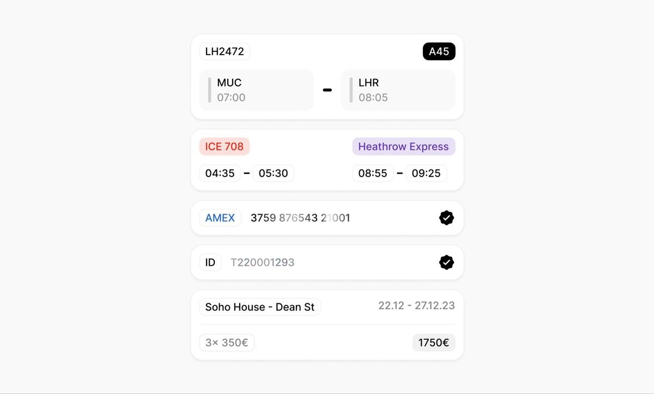Select the T220001293 ID number field
Screen dimensions: 654x394
[x=263, y=263]
